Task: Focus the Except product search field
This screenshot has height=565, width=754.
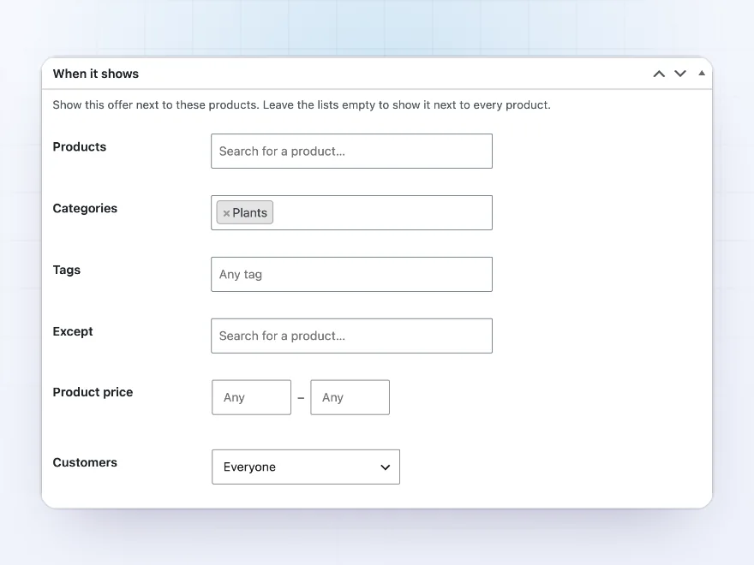Action: [351, 336]
